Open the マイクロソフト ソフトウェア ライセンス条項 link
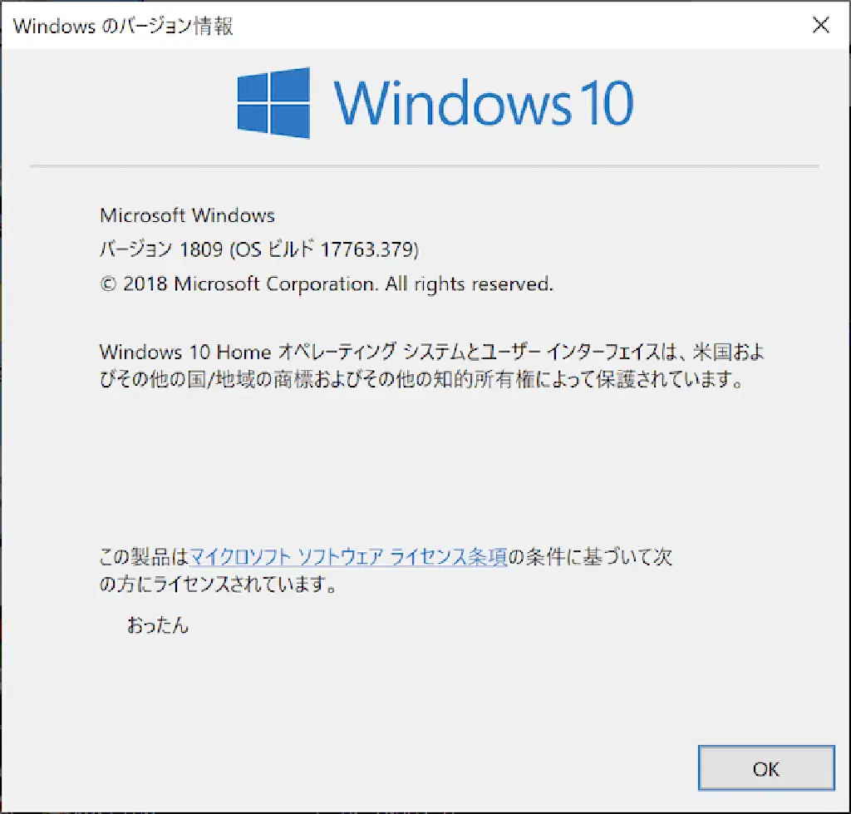 click(x=348, y=557)
